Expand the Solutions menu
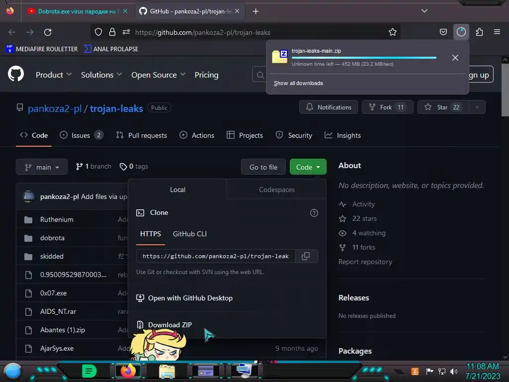Viewport: 509px width, 382px height. pos(101,75)
